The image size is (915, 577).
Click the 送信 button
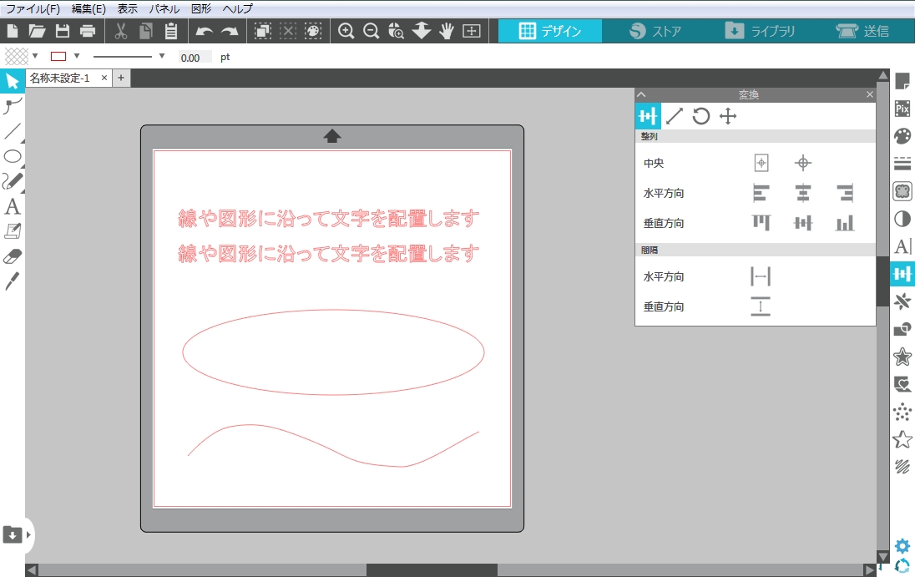pos(863,32)
